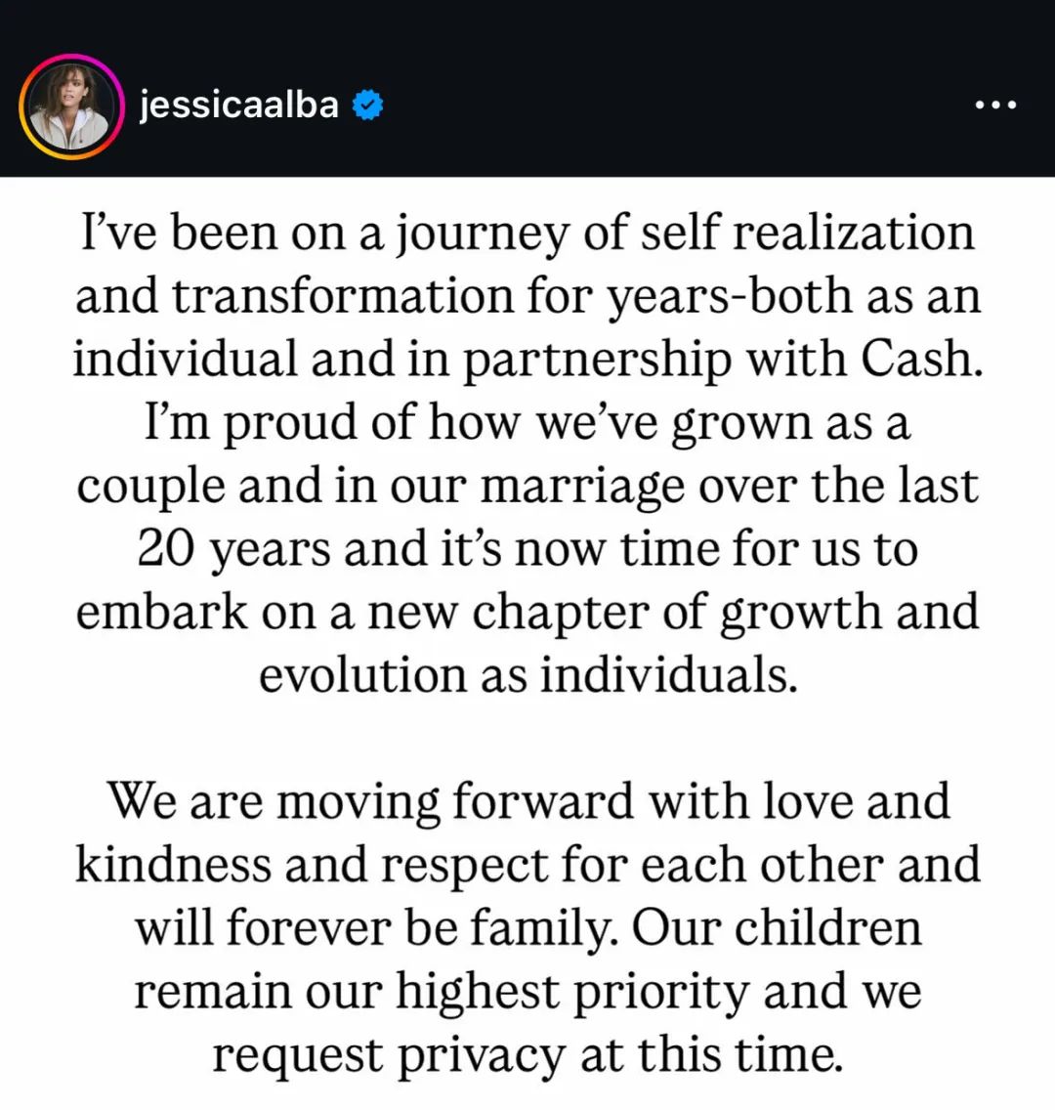Image resolution: width=1055 pixels, height=1110 pixels.
Task: Click the line "embark on a new chapter of growth and"
Action: click(x=527, y=613)
